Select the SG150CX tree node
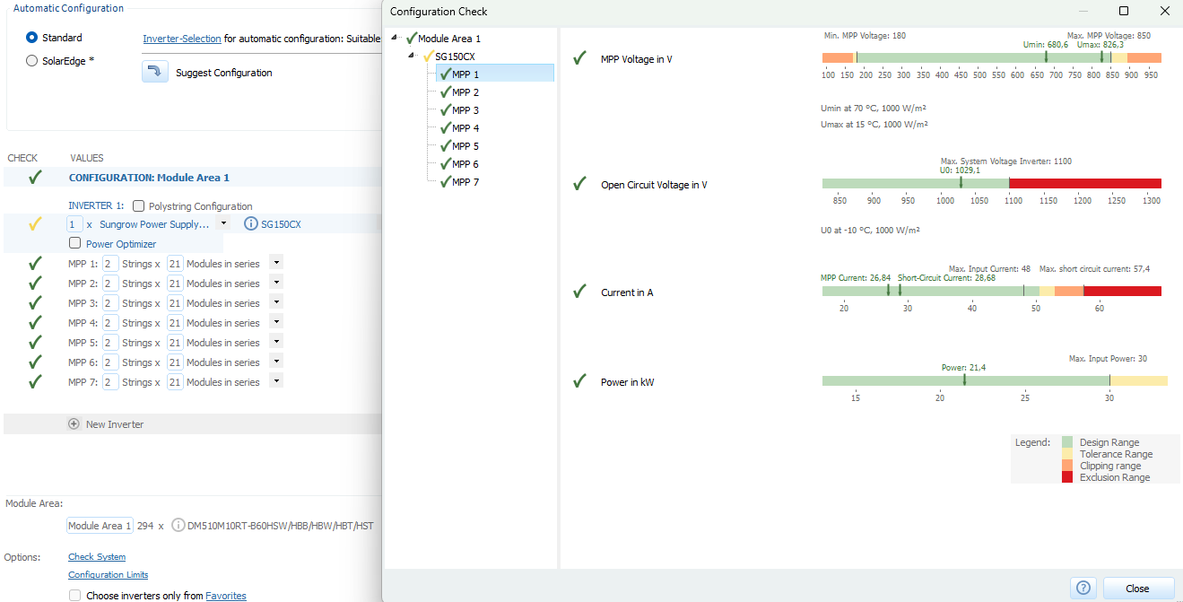This screenshot has height=602, width=1183. [455, 57]
